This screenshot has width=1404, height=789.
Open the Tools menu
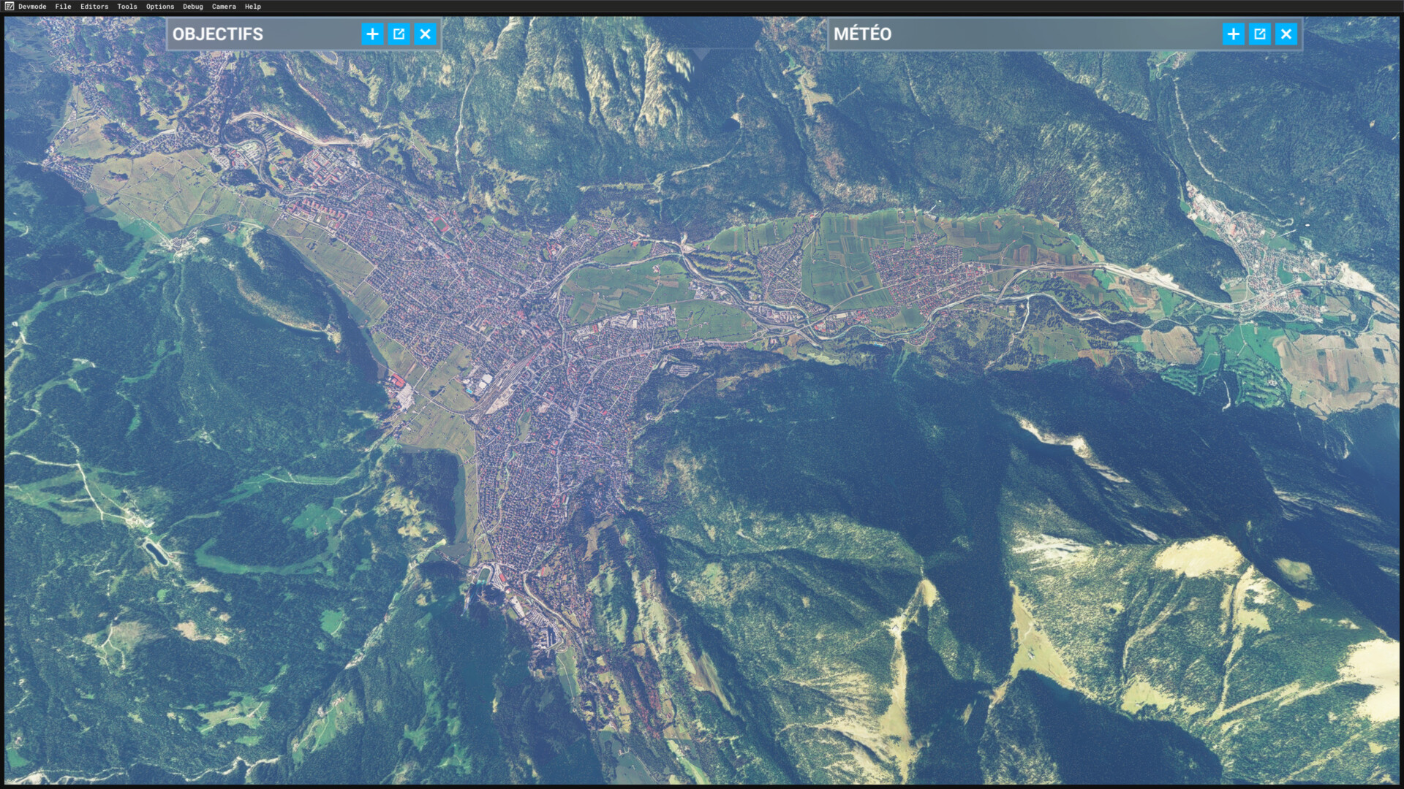[127, 7]
